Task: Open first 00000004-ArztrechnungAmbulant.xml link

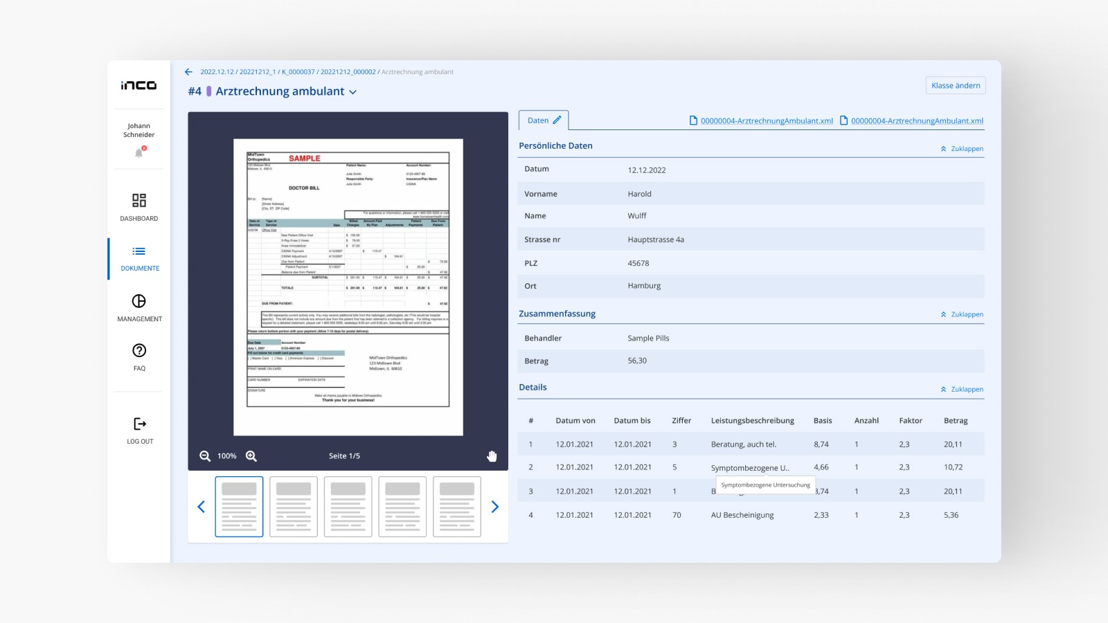Action: [x=767, y=121]
